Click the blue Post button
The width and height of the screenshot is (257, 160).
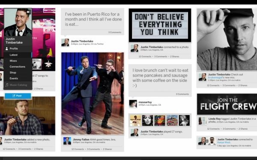pos(18,96)
